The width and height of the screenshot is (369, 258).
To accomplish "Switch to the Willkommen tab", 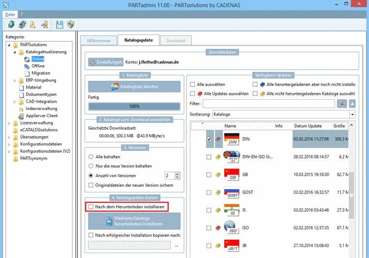I will coord(98,41).
